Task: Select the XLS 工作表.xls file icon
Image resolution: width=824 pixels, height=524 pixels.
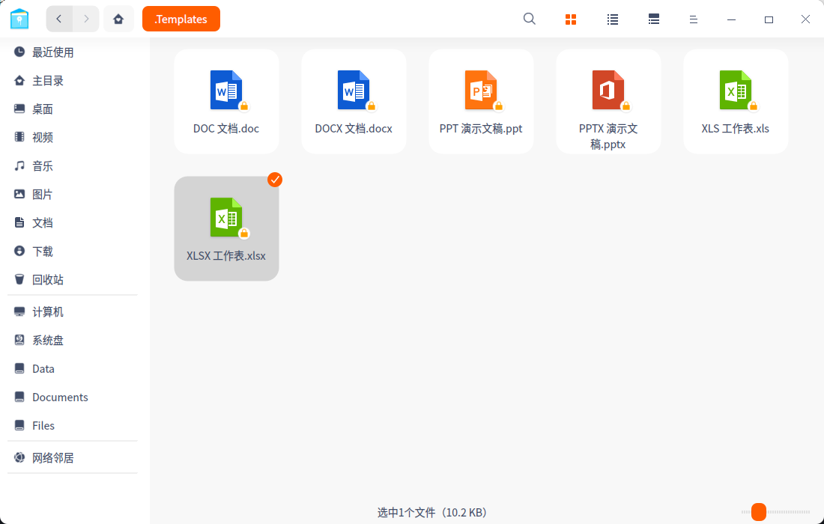Action: coord(735,91)
